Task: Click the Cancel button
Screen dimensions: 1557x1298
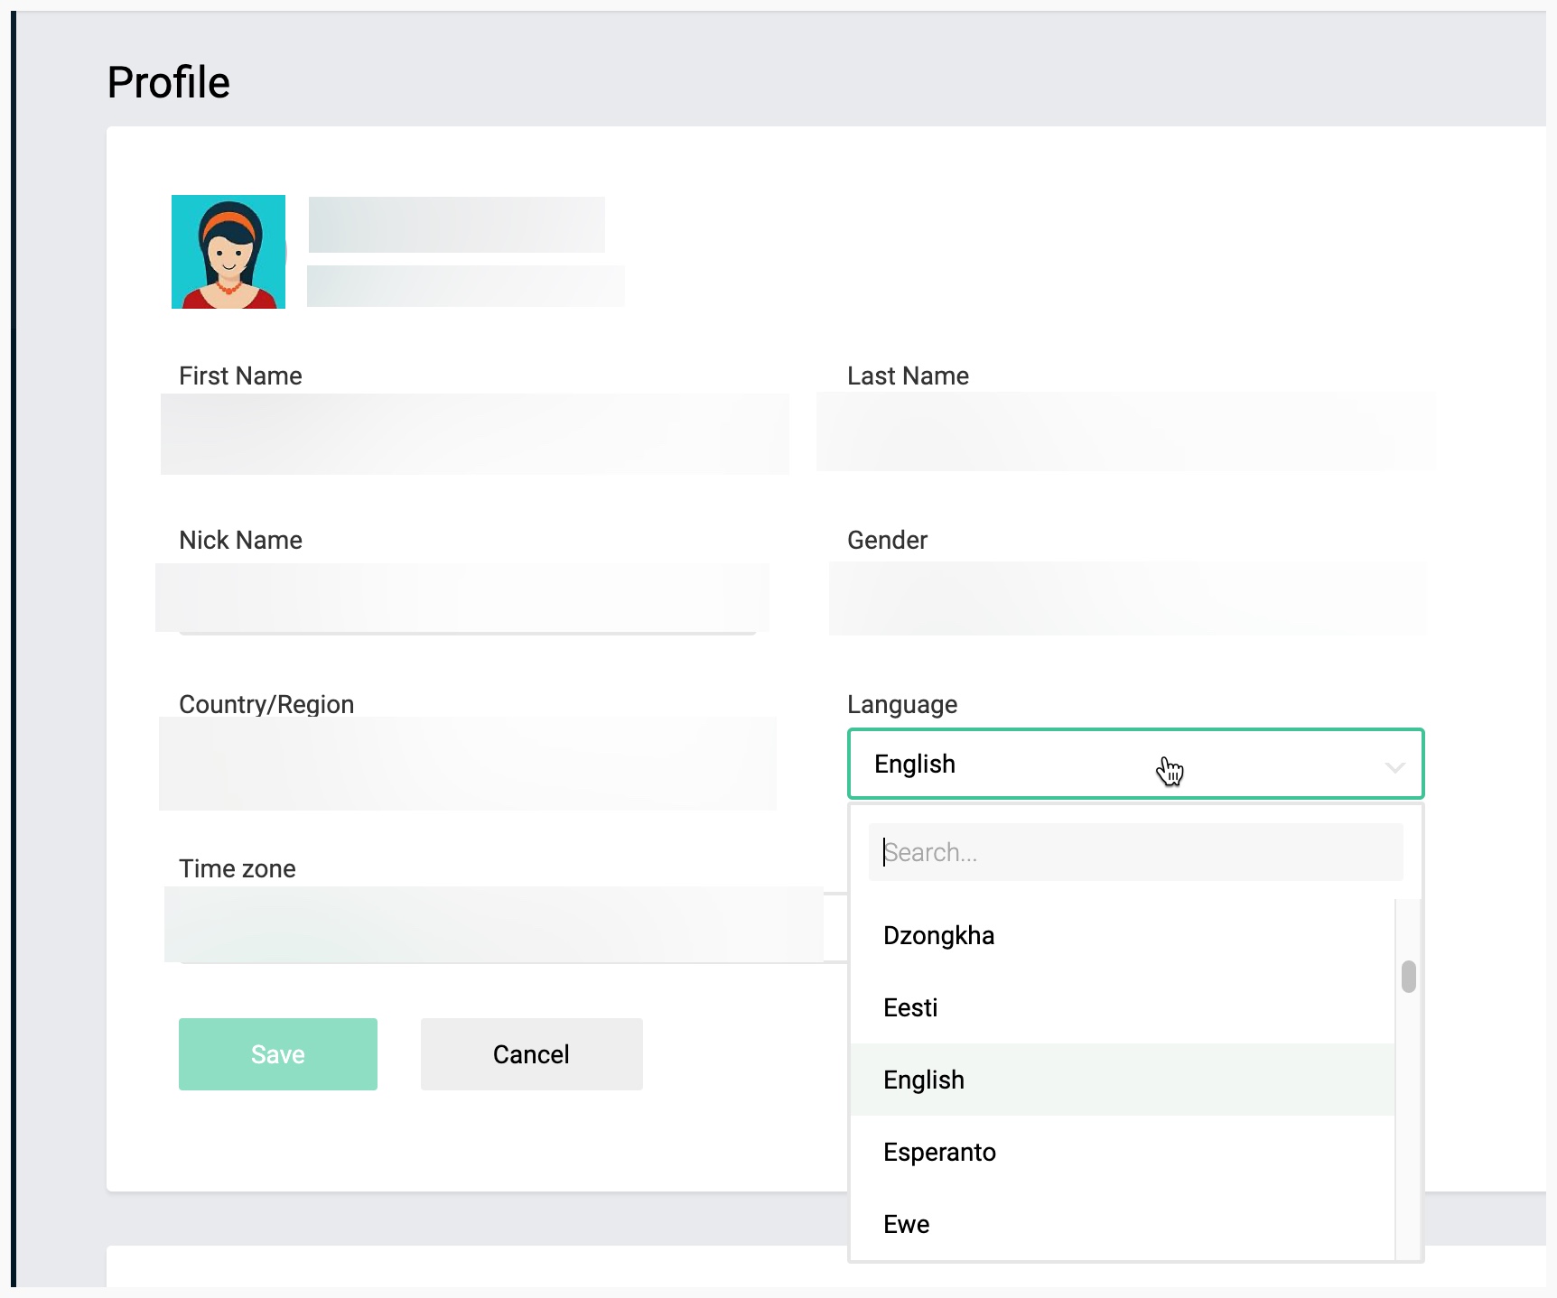Action: [531, 1053]
